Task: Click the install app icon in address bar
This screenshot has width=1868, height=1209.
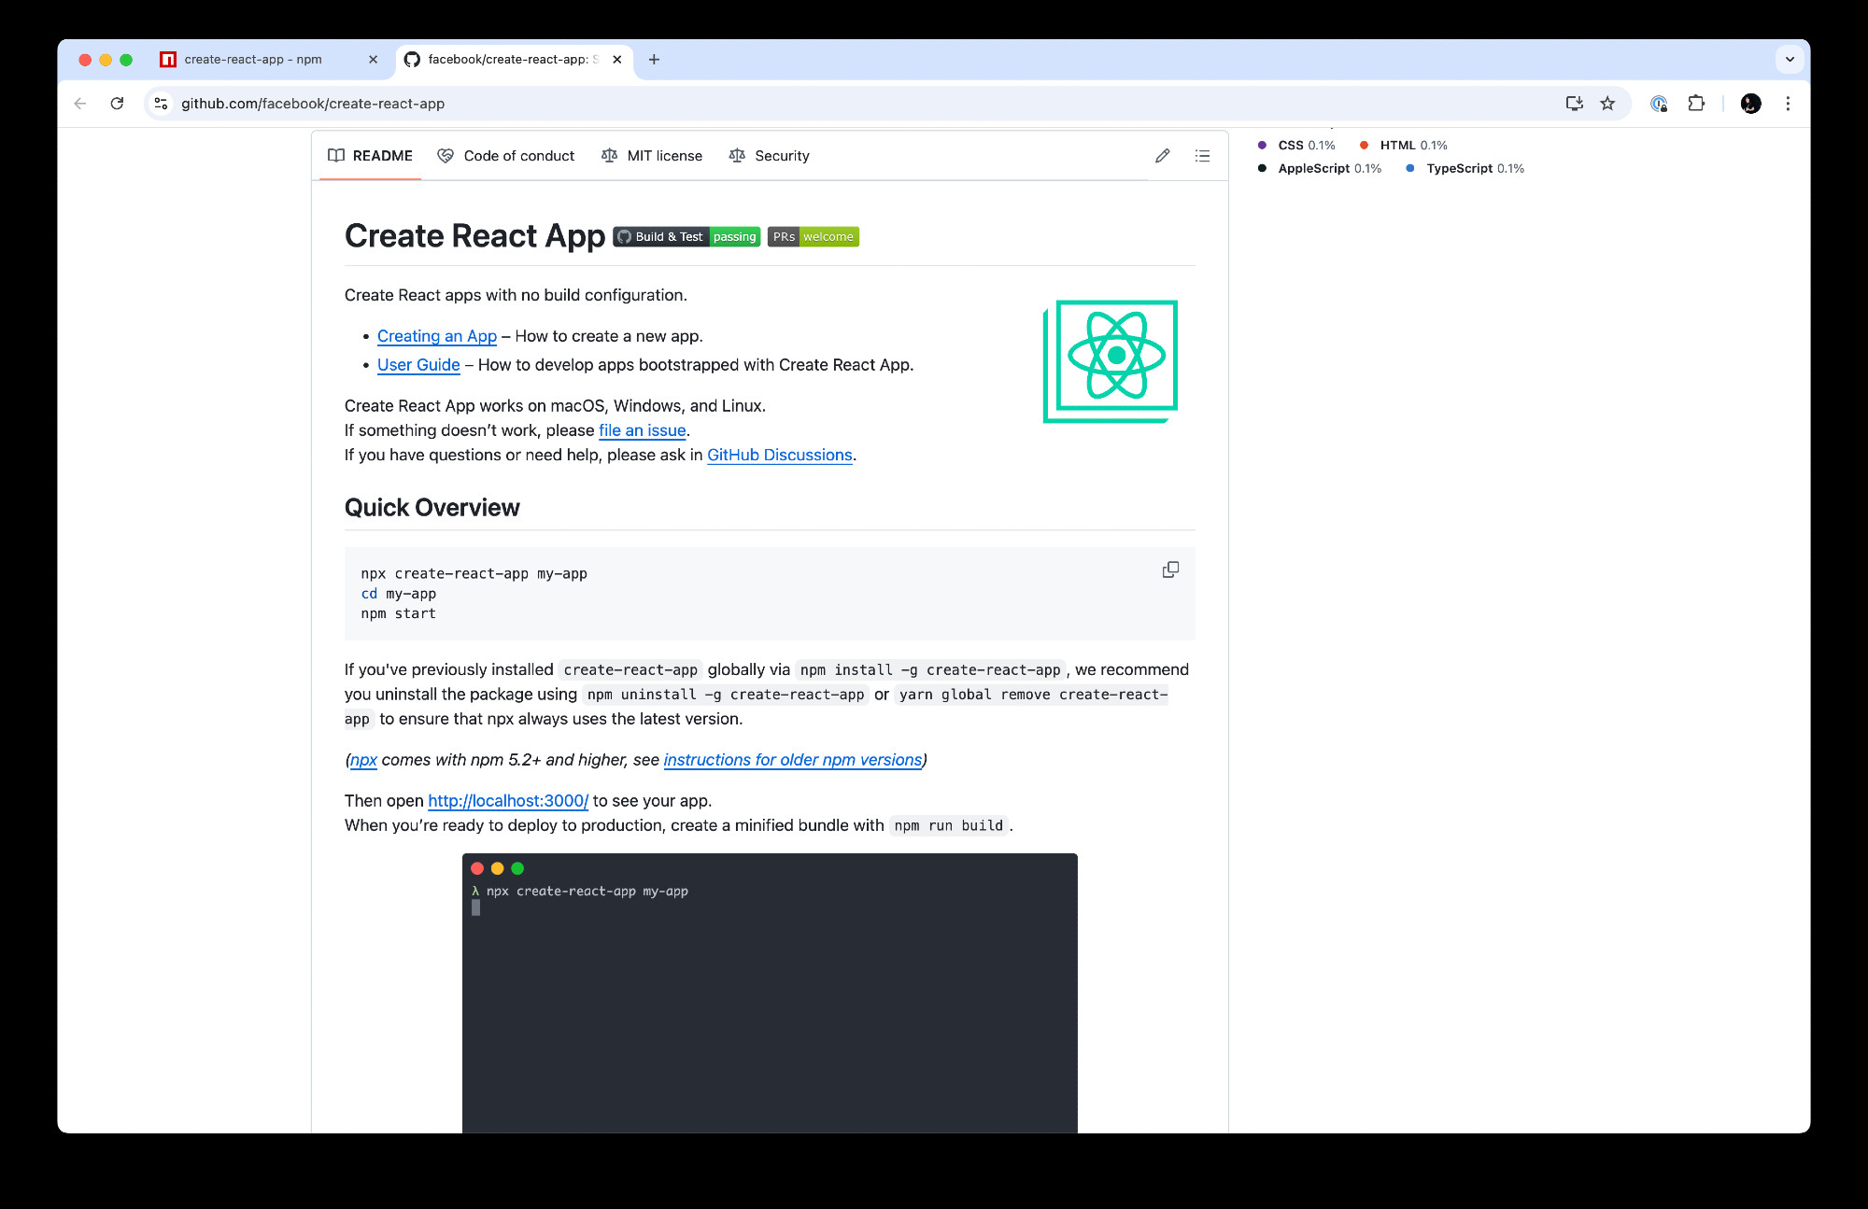Action: [x=1574, y=104]
